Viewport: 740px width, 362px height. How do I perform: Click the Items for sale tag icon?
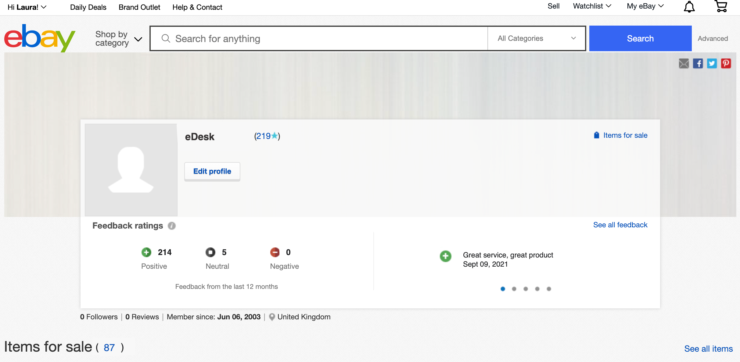tap(597, 135)
